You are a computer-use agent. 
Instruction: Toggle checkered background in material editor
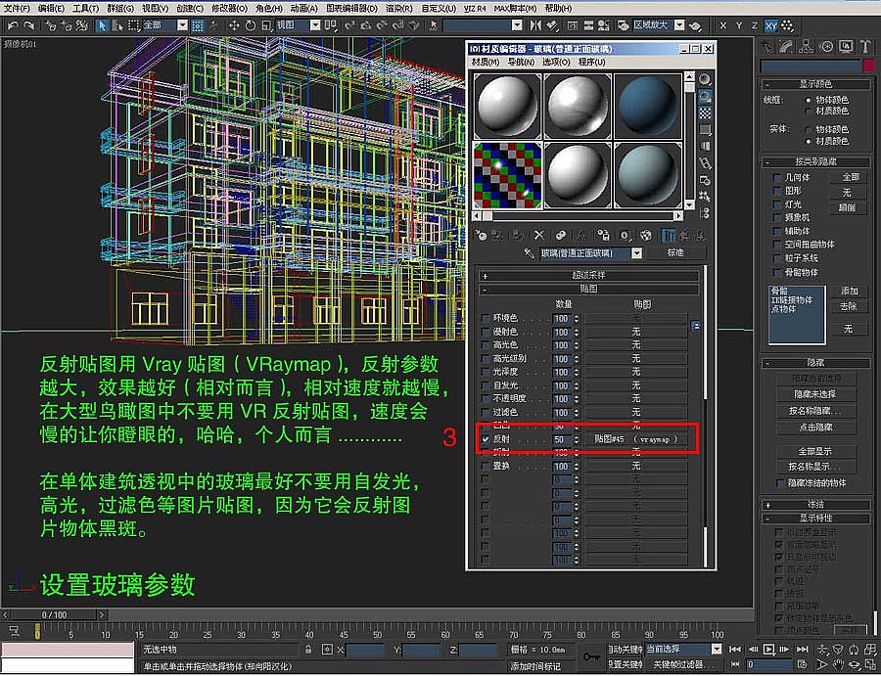coord(705,113)
